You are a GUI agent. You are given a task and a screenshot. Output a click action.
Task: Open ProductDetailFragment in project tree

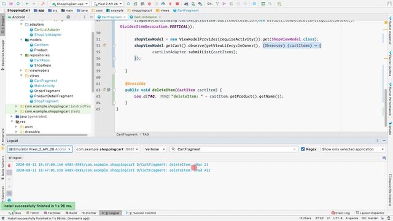tap(53, 96)
